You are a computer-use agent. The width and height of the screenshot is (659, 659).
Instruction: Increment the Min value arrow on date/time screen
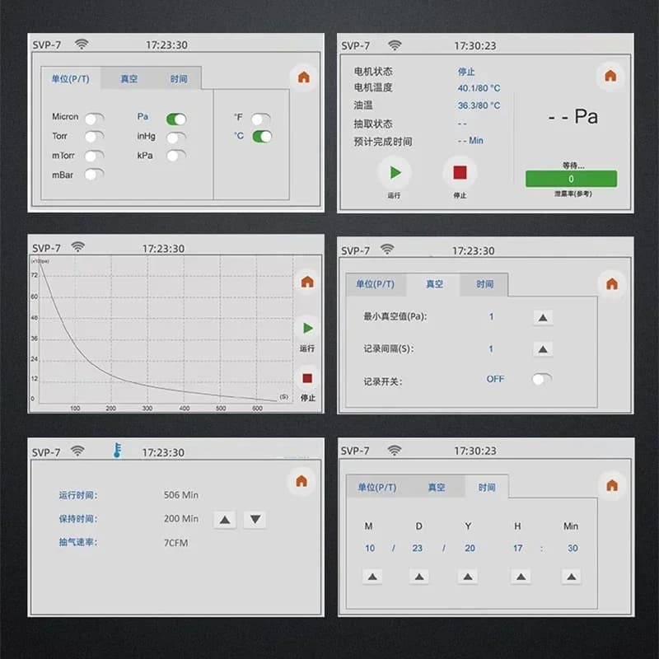tap(571, 577)
